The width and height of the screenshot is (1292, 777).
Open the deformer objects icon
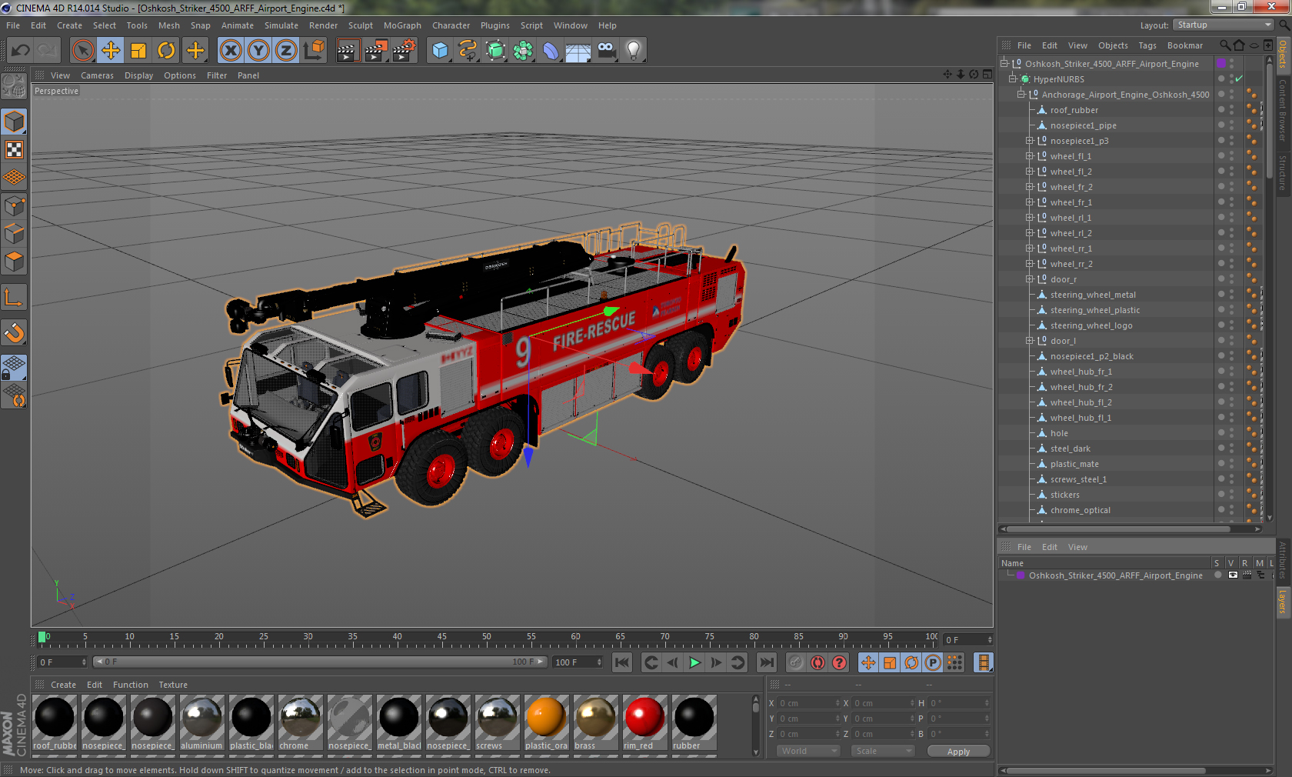pos(551,51)
